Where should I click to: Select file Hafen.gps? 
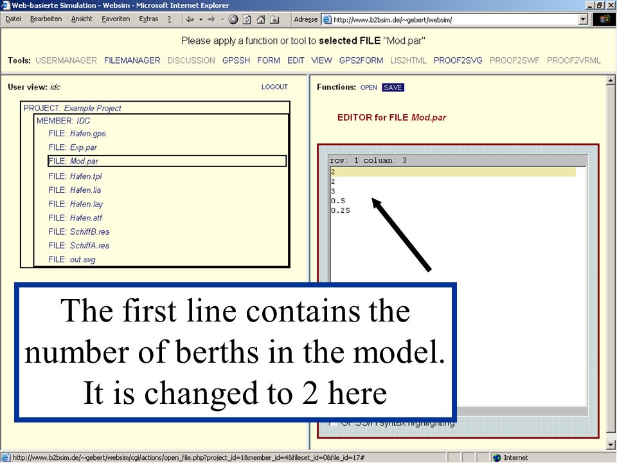(x=77, y=134)
